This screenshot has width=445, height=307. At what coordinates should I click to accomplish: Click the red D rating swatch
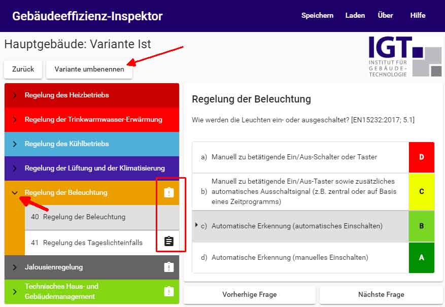[x=421, y=157]
